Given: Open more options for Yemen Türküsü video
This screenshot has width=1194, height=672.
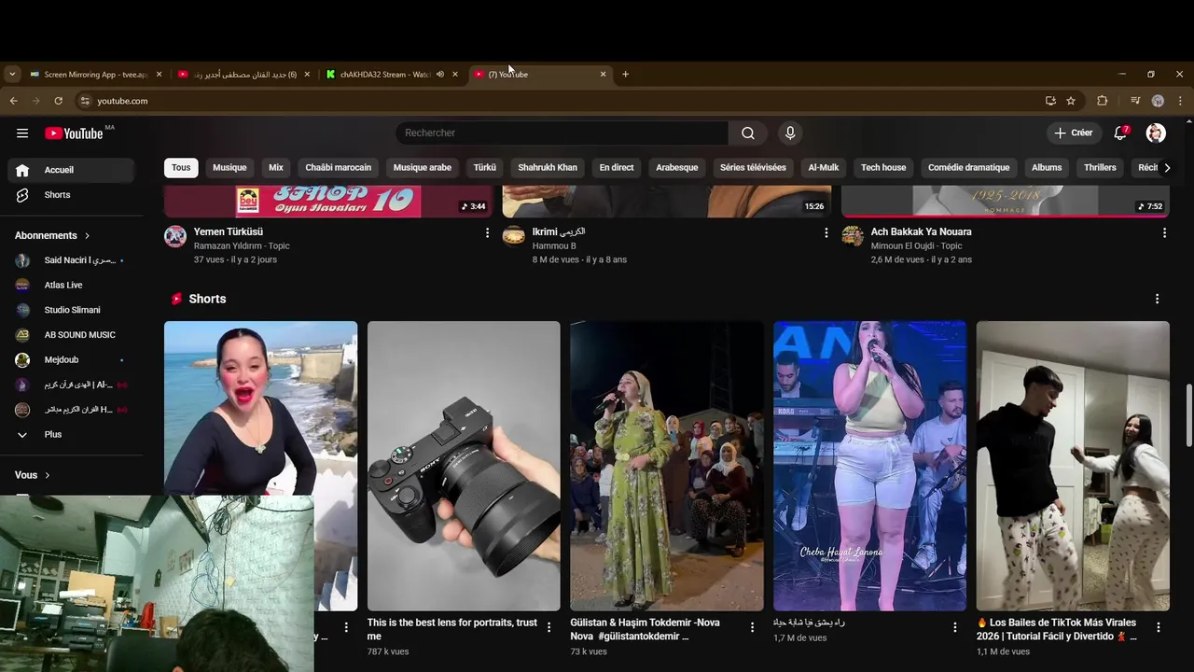Looking at the screenshot, I should click(x=487, y=232).
